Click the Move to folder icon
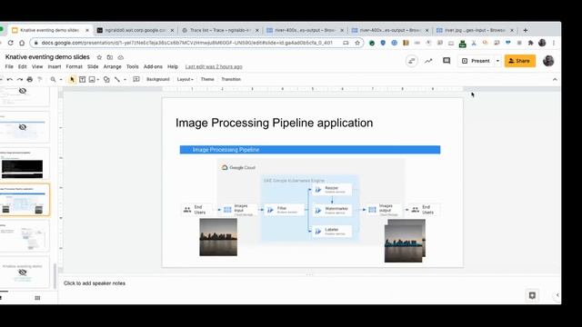582x327 pixels. coord(110,57)
